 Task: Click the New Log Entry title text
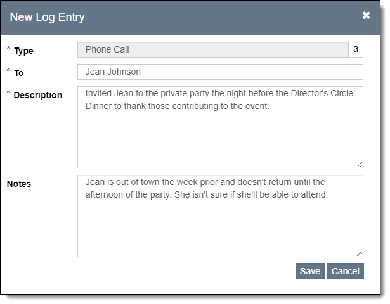pos(47,17)
